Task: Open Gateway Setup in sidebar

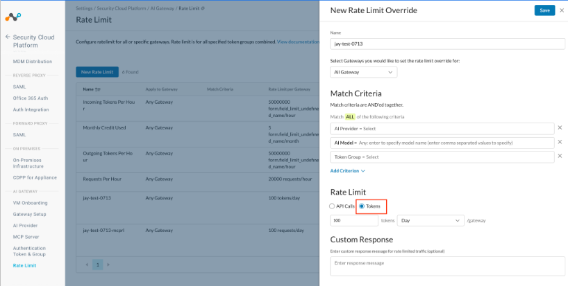Action: 29,214
